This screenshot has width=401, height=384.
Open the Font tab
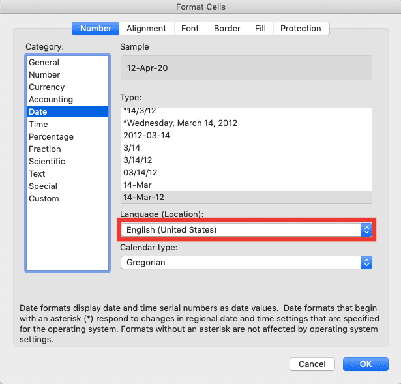190,29
